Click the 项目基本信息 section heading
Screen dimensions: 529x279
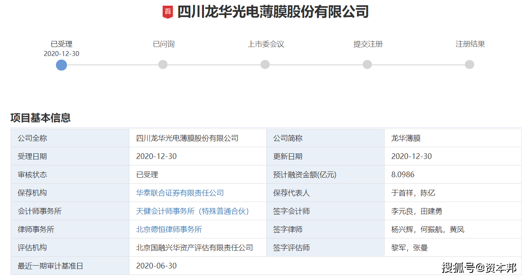point(41,118)
